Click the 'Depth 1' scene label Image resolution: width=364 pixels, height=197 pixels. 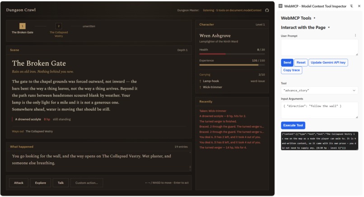[182, 50]
